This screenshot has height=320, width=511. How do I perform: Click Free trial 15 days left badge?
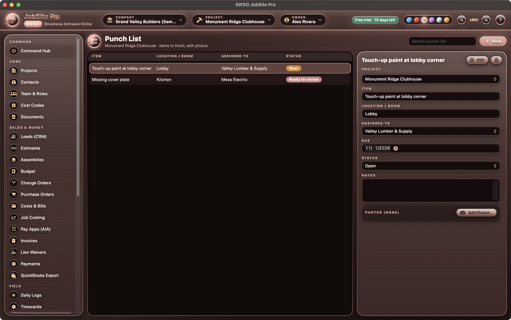[x=375, y=20]
